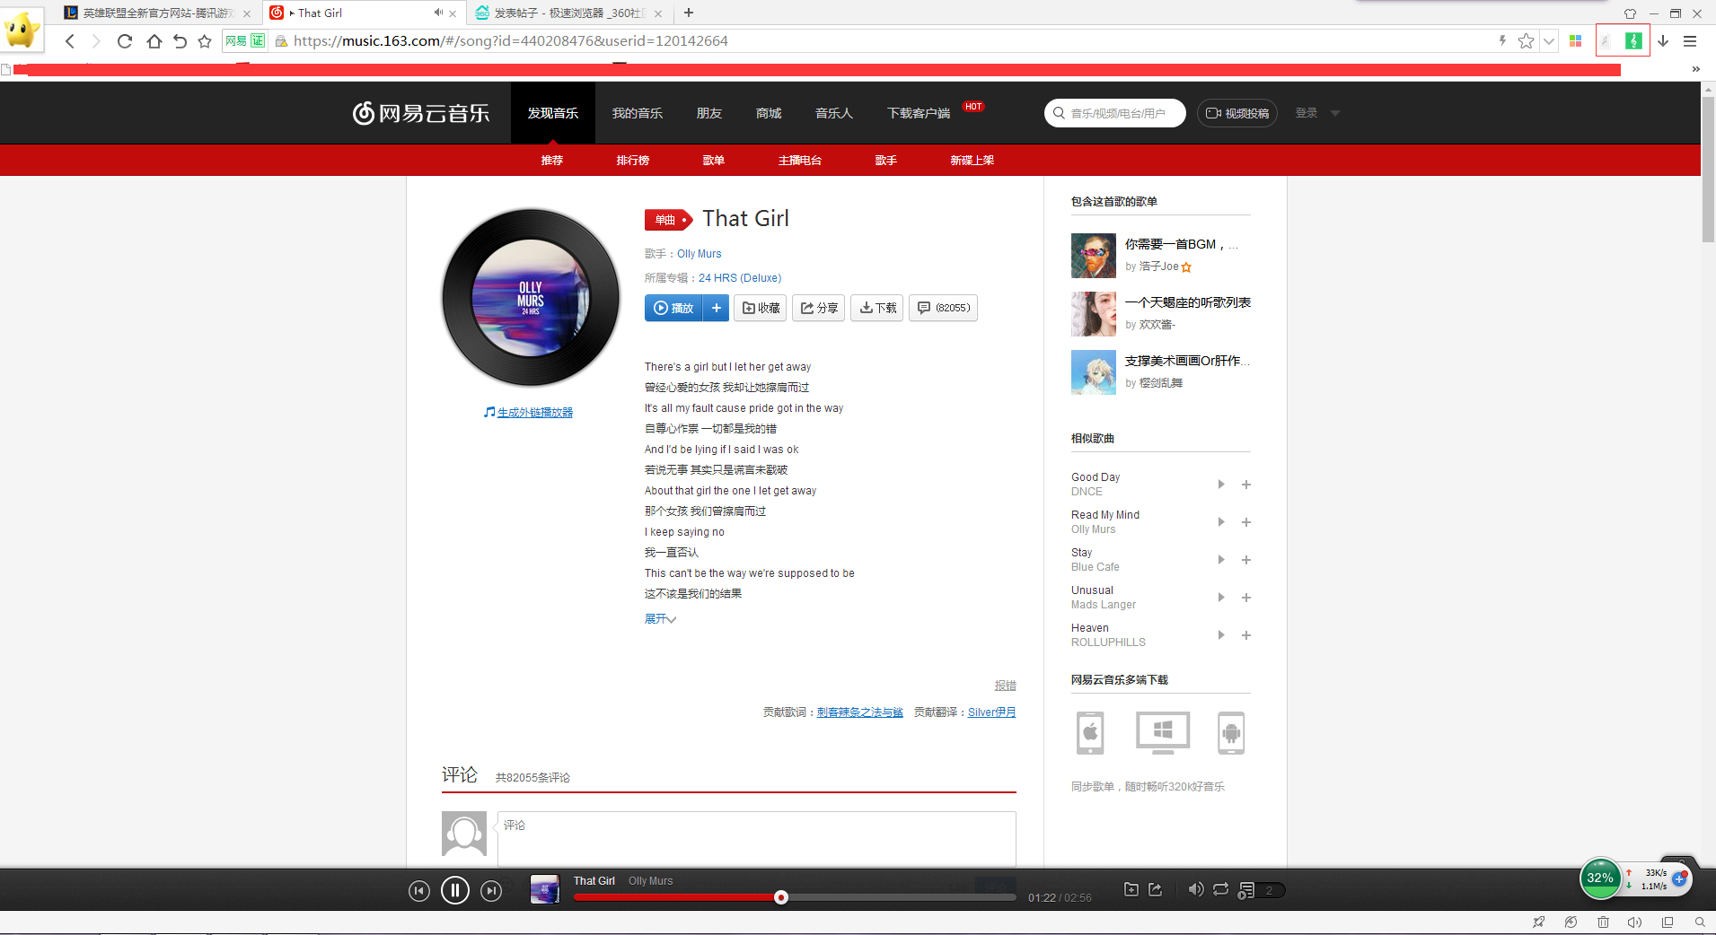Image resolution: width=1716 pixels, height=935 pixels.
Task: Open 我的音乐 in the top navigation
Action: (x=637, y=113)
